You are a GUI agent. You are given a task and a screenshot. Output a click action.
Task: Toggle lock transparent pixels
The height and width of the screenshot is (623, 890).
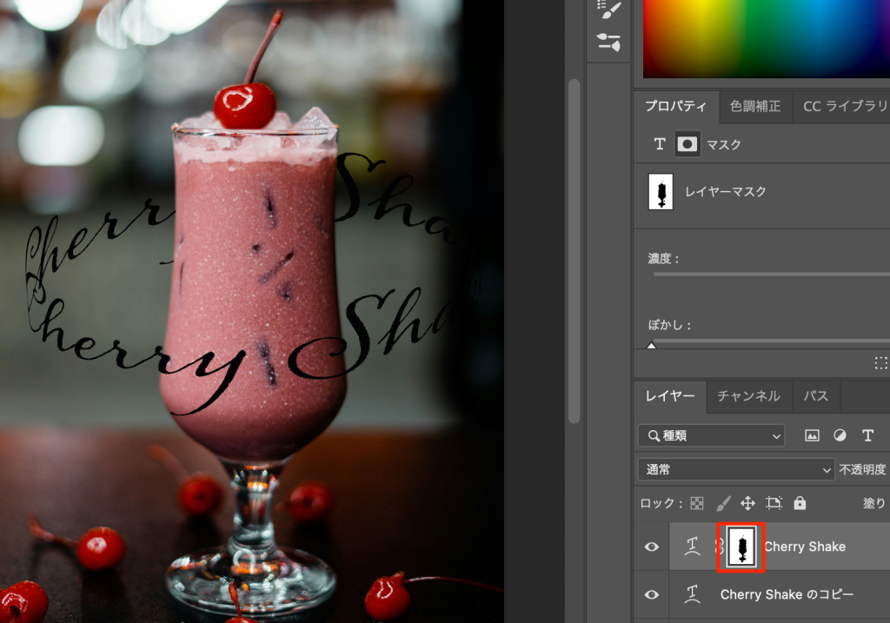tap(697, 503)
